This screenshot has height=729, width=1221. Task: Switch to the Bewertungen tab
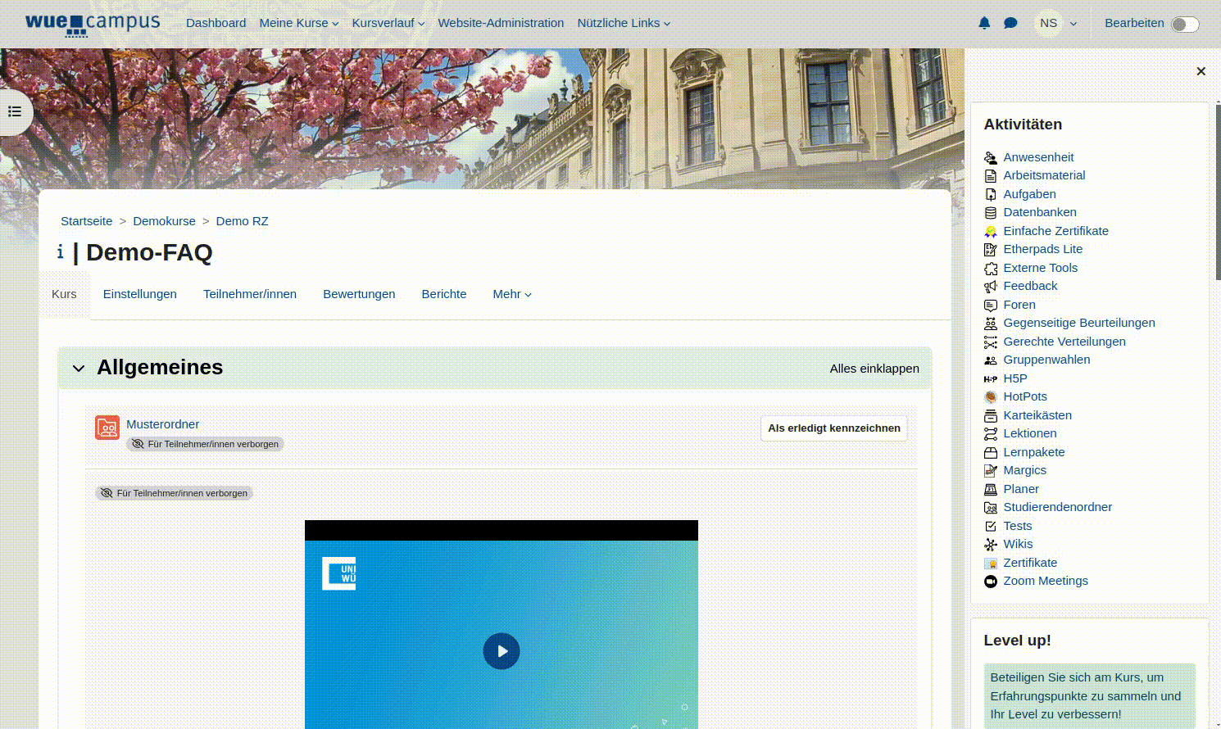click(x=359, y=294)
